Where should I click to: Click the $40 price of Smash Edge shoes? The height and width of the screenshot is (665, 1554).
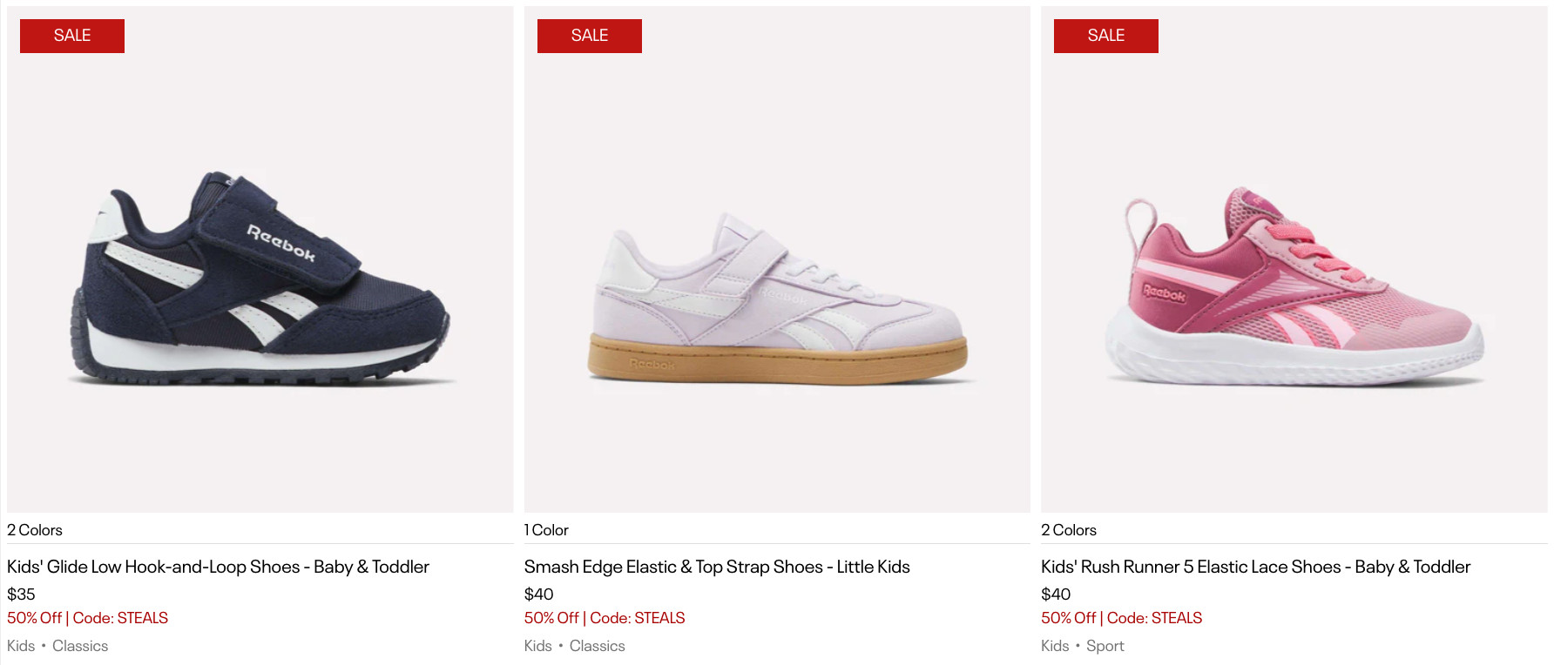click(538, 594)
